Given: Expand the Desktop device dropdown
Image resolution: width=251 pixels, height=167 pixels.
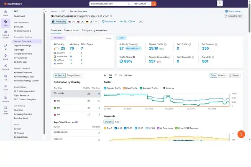Looking at the screenshot, I should 110,21.
